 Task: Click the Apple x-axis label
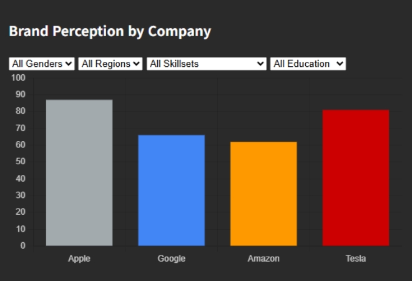click(x=79, y=259)
